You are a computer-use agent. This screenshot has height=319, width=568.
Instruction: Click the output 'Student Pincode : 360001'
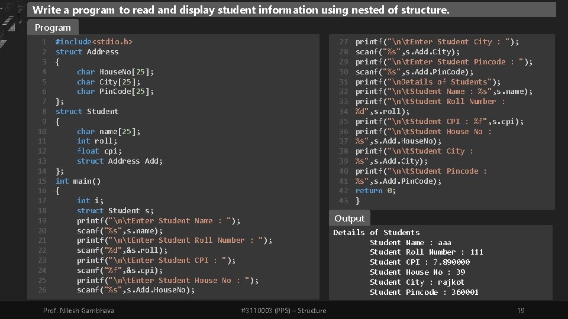point(424,292)
